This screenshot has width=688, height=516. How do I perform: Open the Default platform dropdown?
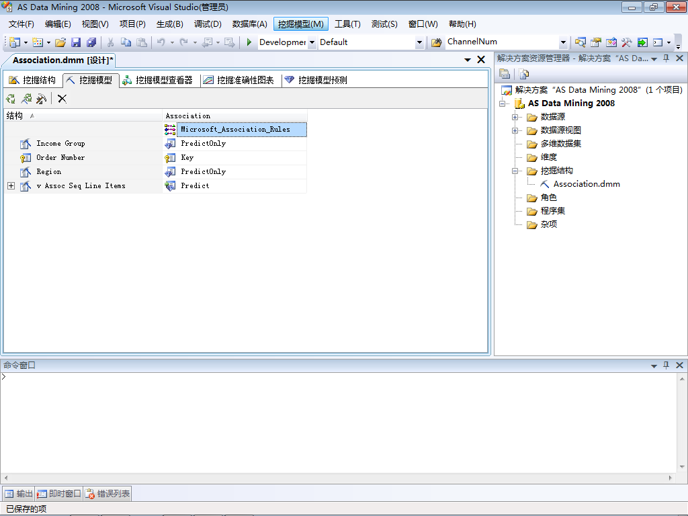419,42
